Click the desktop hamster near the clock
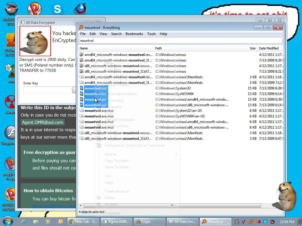Viewport: 302px width, 226px height. [285, 196]
